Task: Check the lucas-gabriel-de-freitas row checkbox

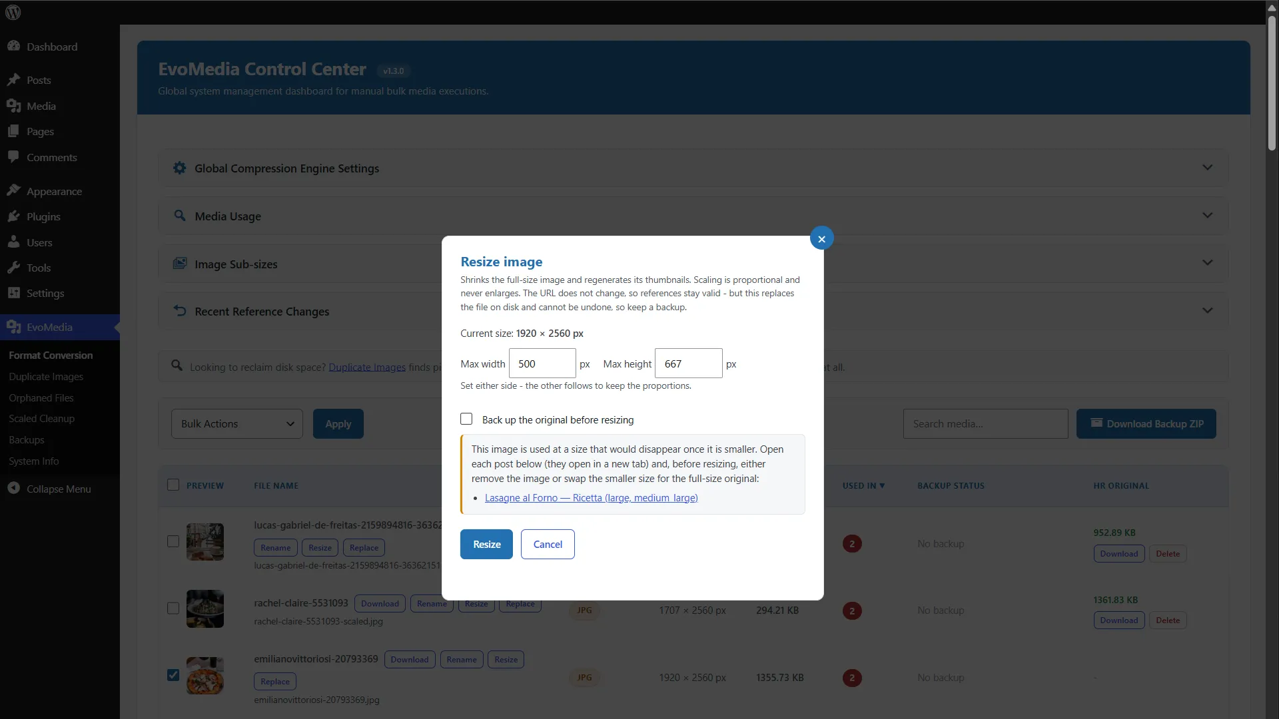Action: click(x=173, y=541)
